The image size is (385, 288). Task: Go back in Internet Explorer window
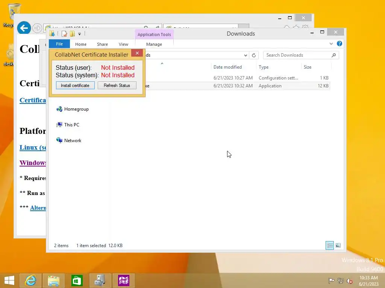[24, 28]
